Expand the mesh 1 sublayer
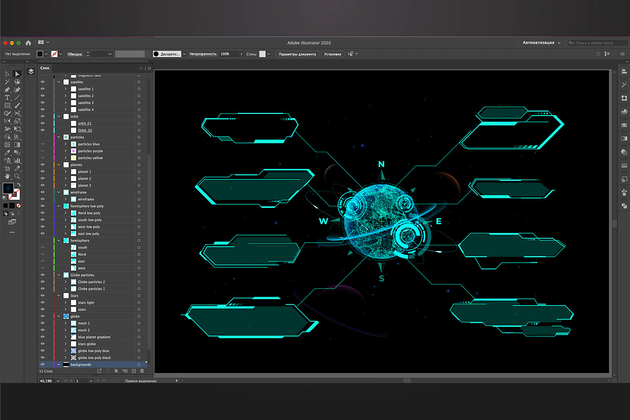This screenshot has width=630, height=420. 66,323
